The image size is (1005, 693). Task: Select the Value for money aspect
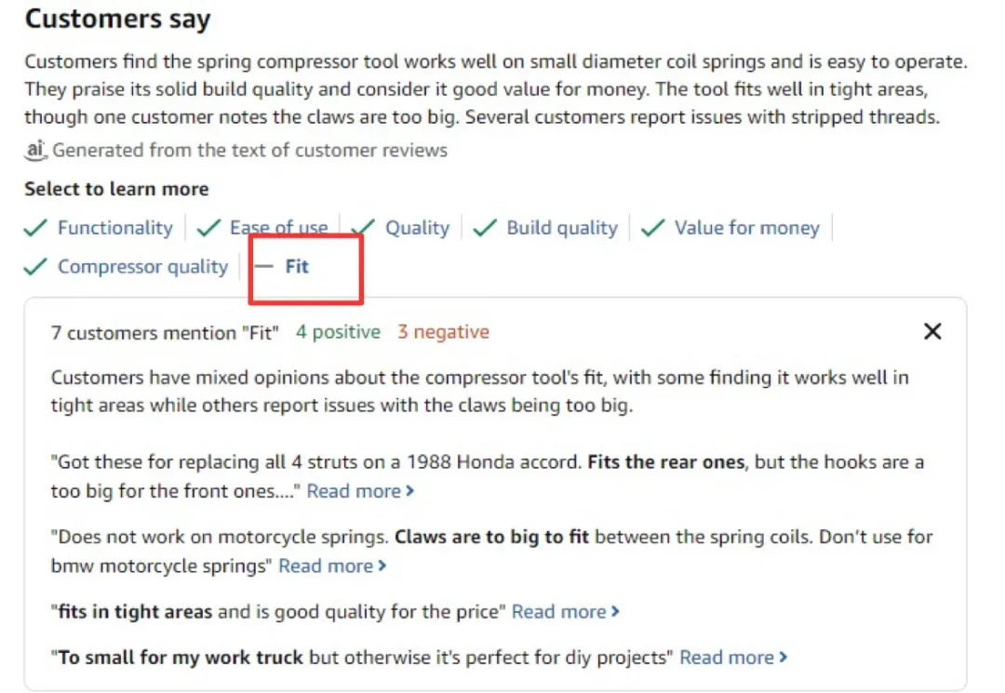tap(746, 228)
